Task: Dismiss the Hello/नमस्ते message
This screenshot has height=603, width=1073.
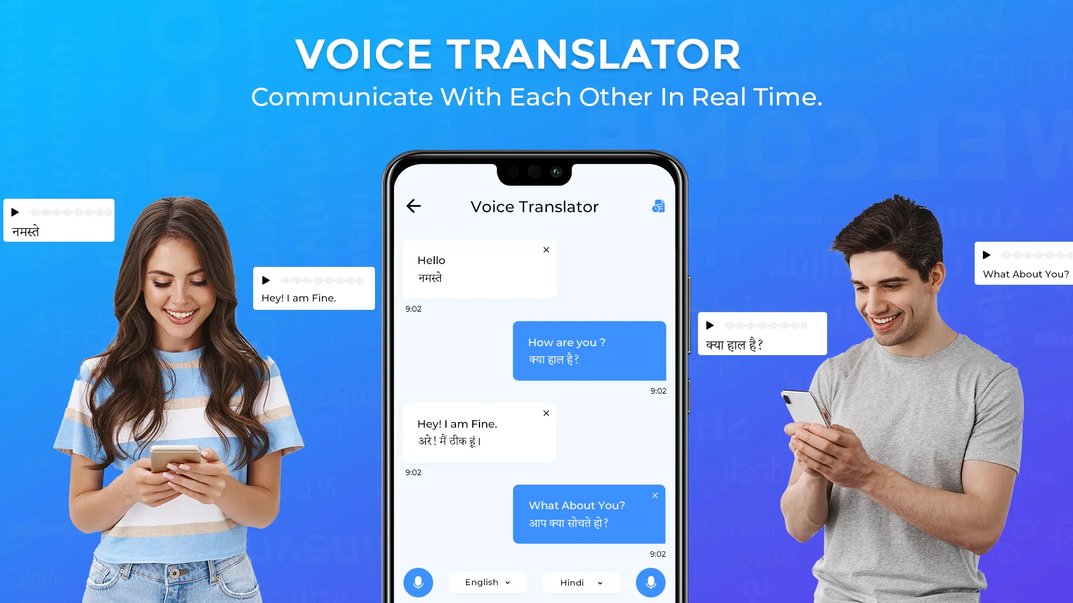Action: 546,250
